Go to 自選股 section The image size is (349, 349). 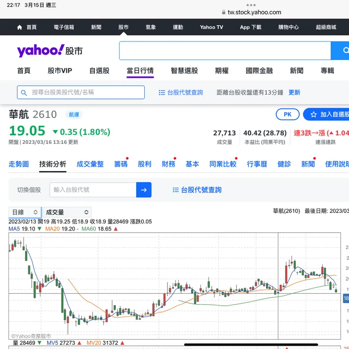[99, 71]
